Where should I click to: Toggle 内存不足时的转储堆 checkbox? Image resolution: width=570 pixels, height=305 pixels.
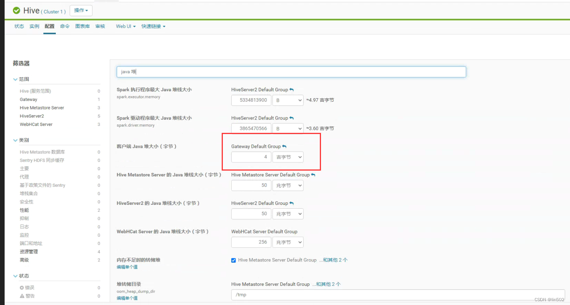234,260
